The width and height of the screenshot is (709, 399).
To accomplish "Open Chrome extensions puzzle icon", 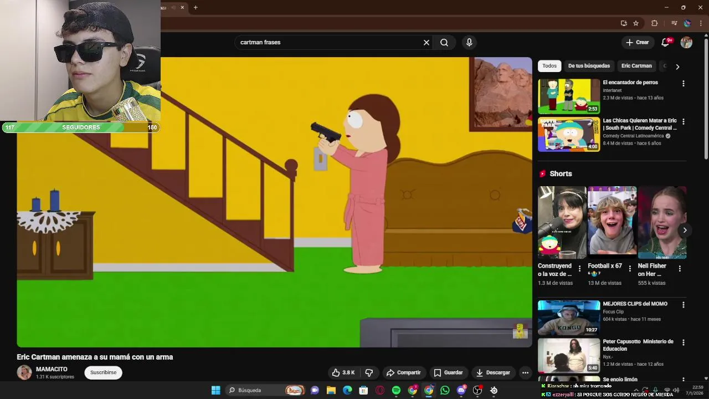I will 654,23.
